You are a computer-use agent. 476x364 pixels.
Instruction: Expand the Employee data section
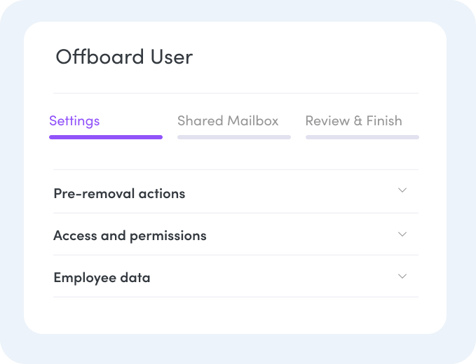coord(236,277)
